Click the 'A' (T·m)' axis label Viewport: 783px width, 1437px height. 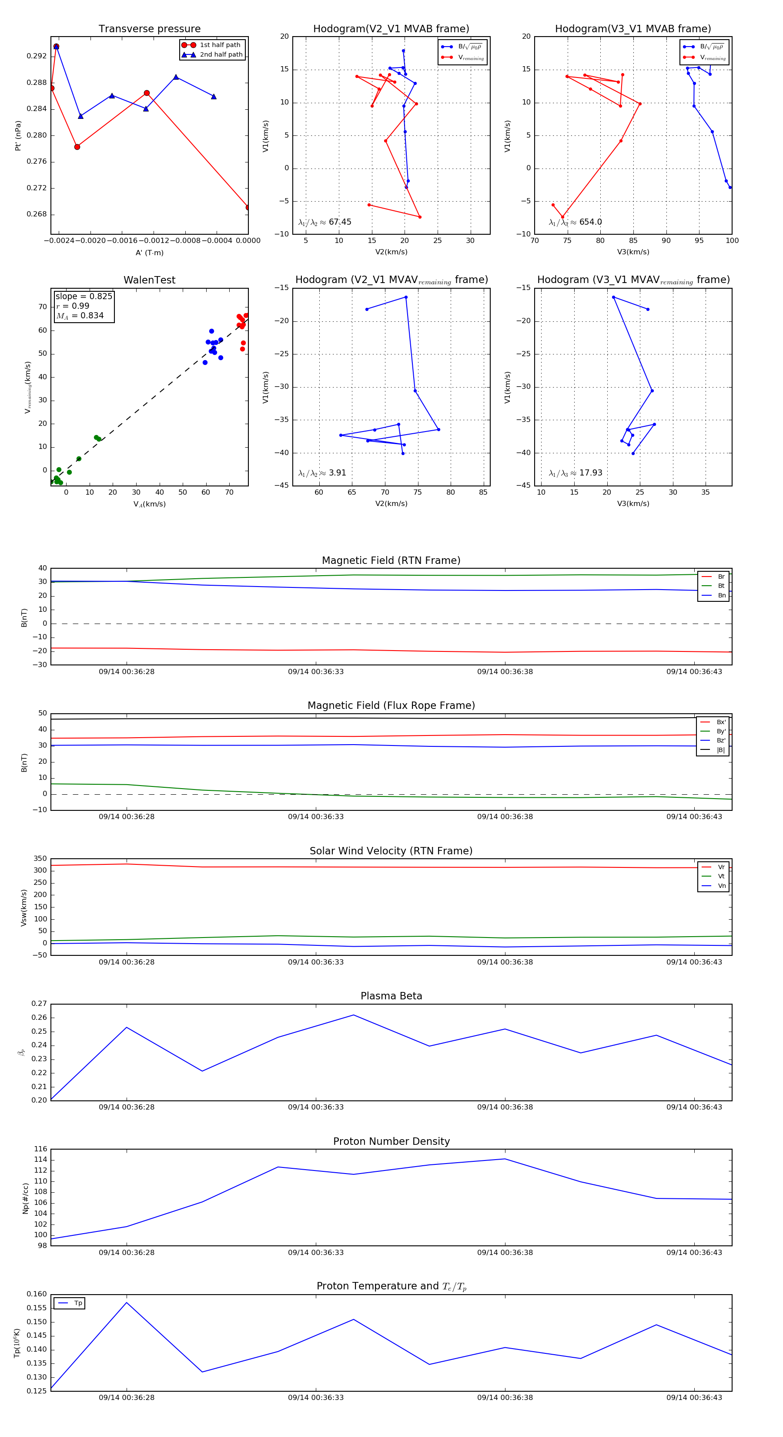tap(149, 253)
